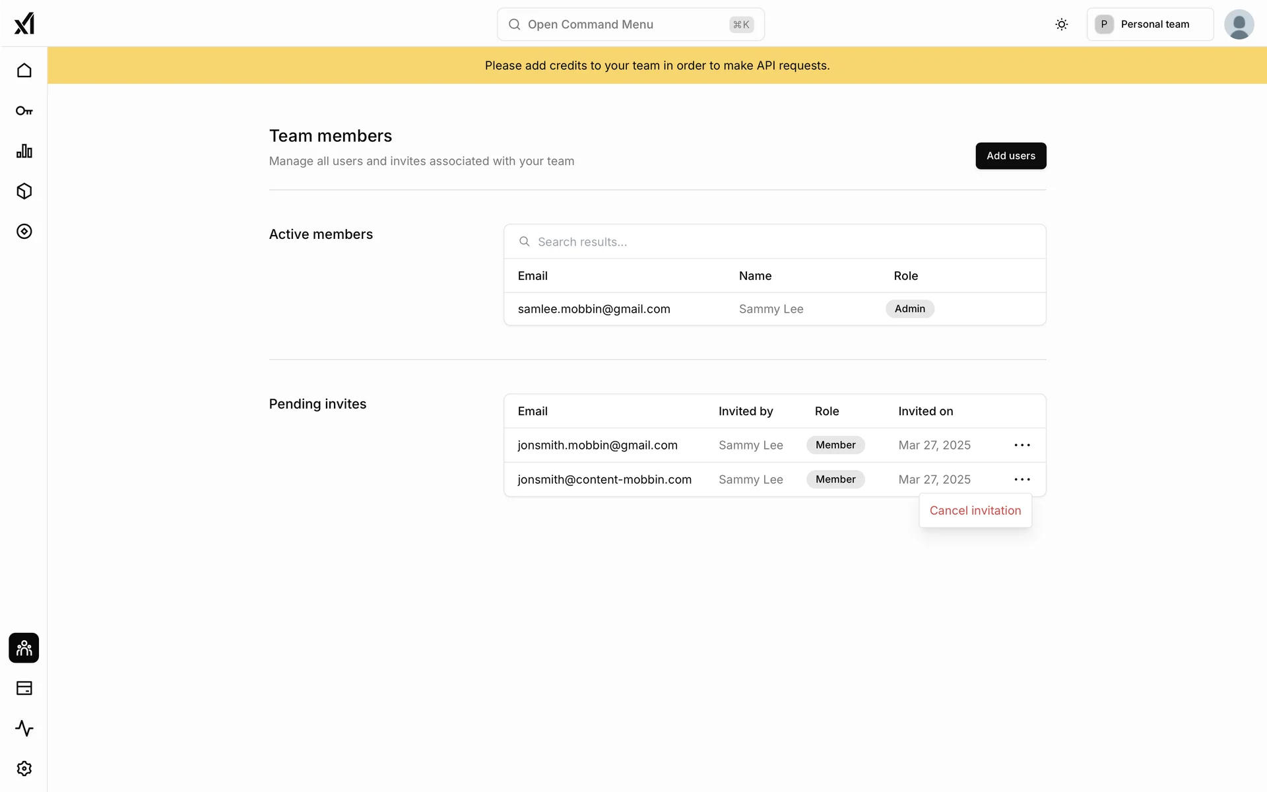1267x792 pixels.
Task: Open user profile avatar menu
Action: point(1239,24)
